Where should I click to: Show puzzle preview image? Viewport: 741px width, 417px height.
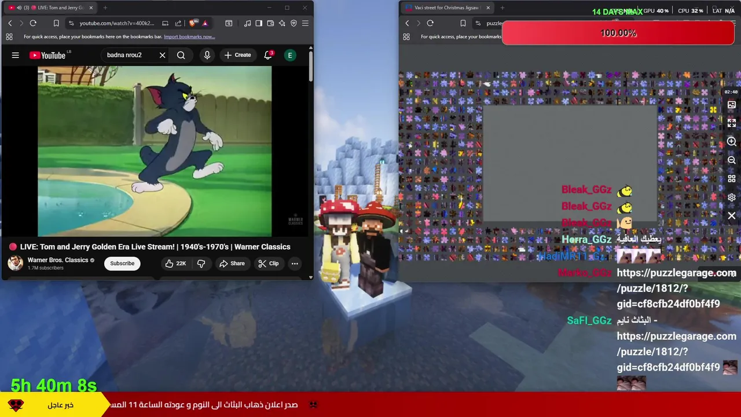pyautogui.click(x=732, y=105)
